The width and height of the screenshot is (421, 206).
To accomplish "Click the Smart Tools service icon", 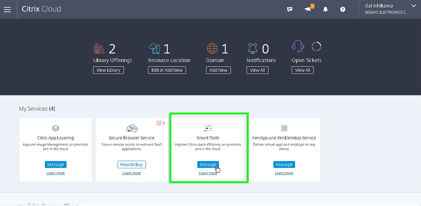I will [x=208, y=128].
